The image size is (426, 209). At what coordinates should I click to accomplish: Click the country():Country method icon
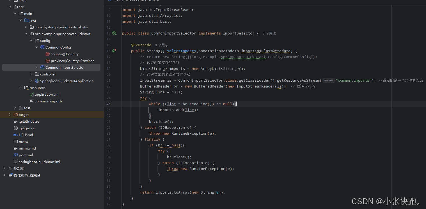[47, 54]
